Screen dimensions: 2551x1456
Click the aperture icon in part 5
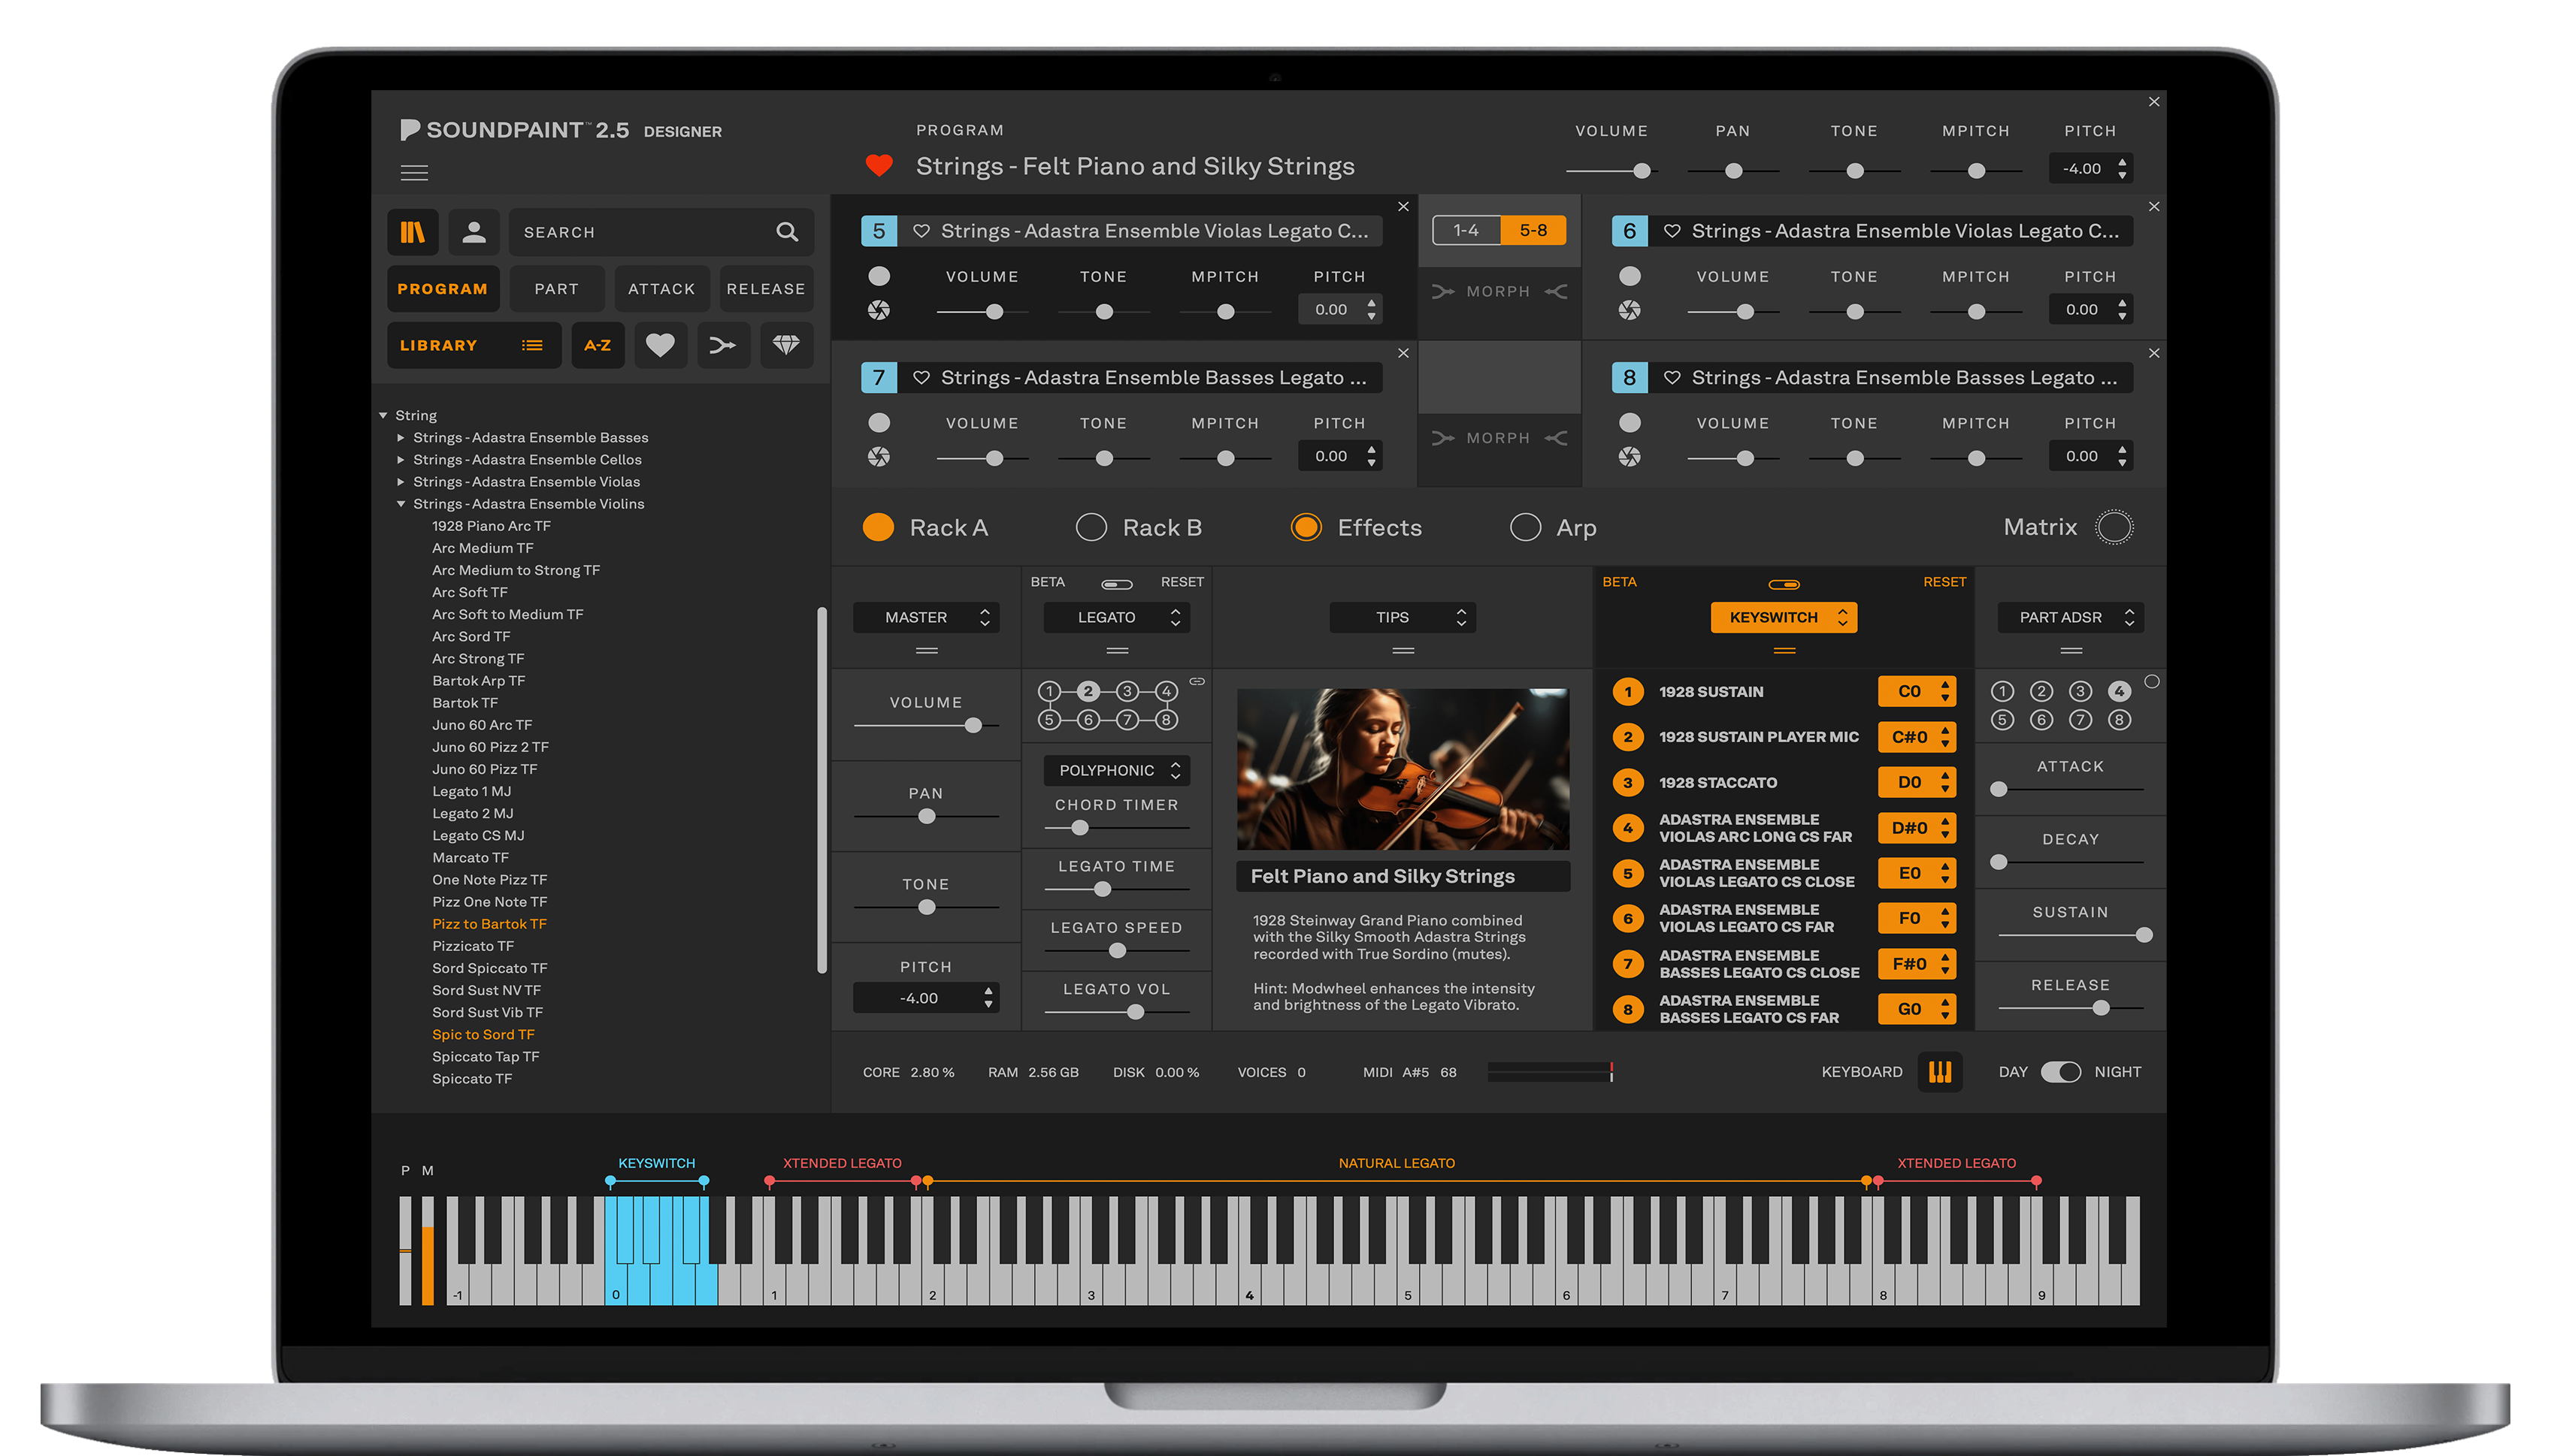[x=879, y=310]
